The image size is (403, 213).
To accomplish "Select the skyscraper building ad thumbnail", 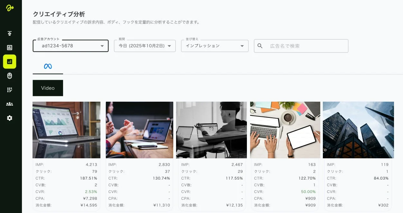I will pos(358,130).
